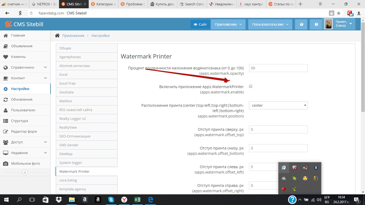Open the help question mark icon
Viewport: 365px width, 205px height.
coord(316,24)
